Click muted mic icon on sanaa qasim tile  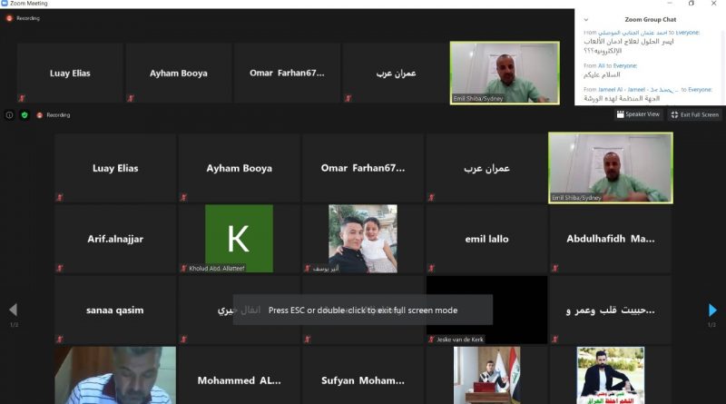60,340
